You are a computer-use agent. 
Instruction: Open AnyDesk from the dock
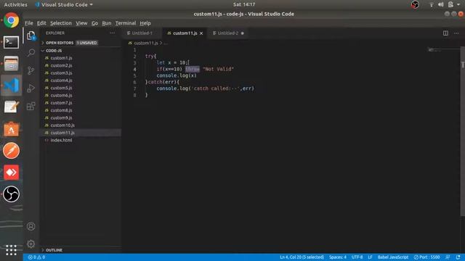click(x=12, y=173)
